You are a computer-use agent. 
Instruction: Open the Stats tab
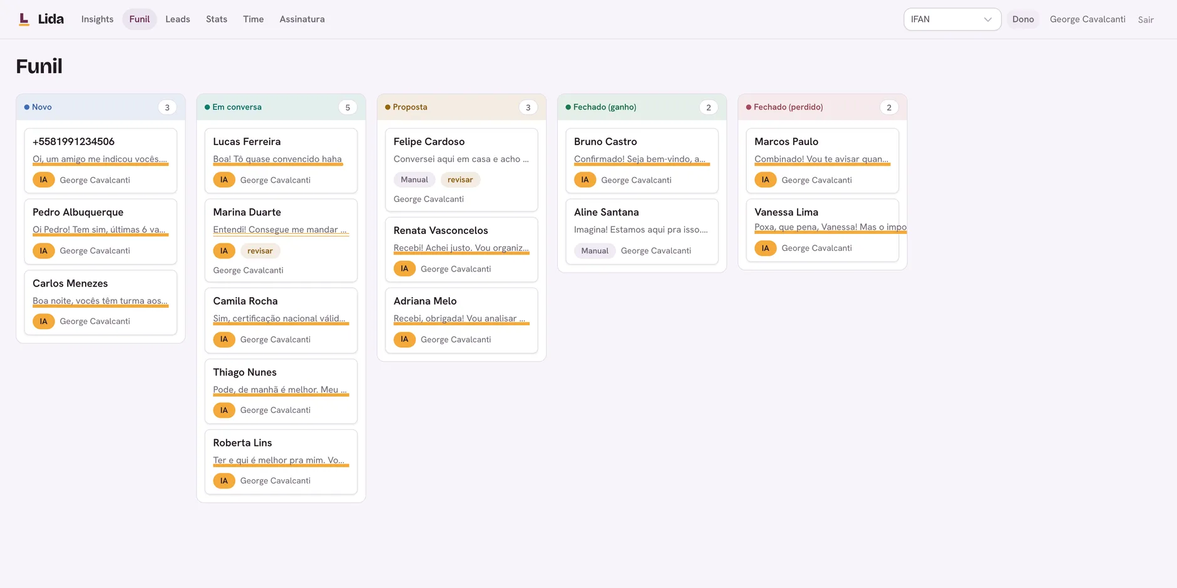217,19
